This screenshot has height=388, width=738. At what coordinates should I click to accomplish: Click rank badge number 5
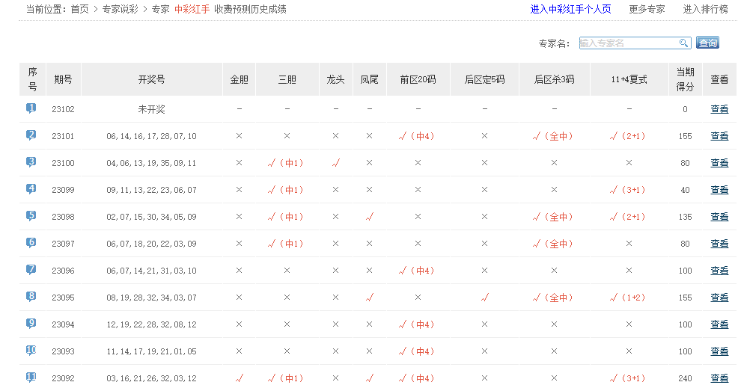pyautogui.click(x=31, y=216)
